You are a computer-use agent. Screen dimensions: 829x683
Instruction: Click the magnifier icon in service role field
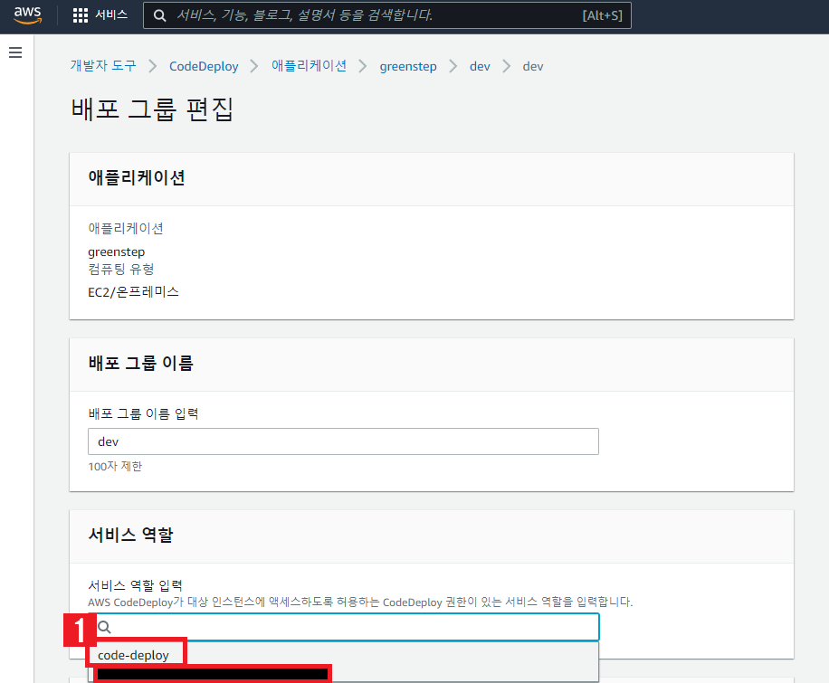[105, 627]
